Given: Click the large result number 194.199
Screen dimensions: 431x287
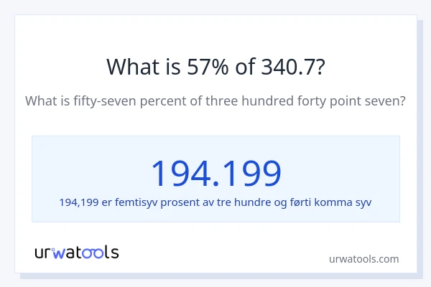Looking at the screenshot, I should click(215, 173).
